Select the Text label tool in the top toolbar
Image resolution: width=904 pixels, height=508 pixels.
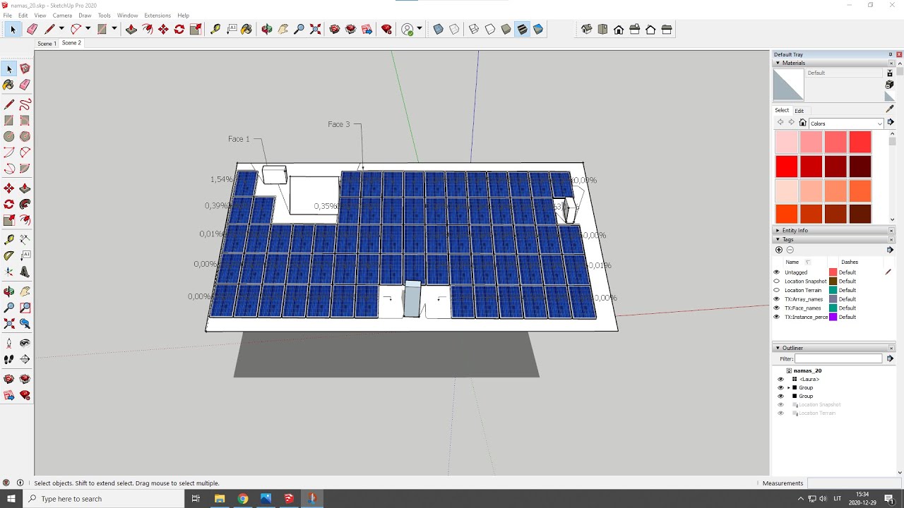click(232, 29)
